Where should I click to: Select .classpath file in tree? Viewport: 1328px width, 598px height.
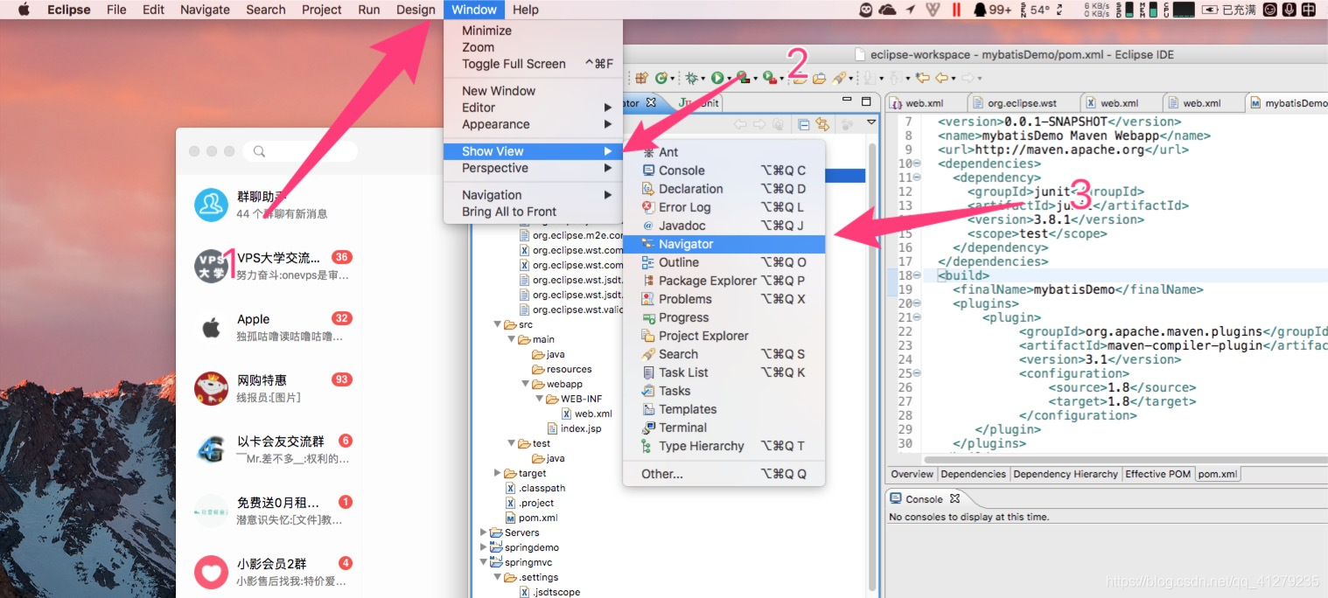[x=535, y=488]
